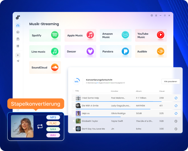This screenshot has width=188, height=151.
Task: Select the FLAC format pill
Action: 53,123
